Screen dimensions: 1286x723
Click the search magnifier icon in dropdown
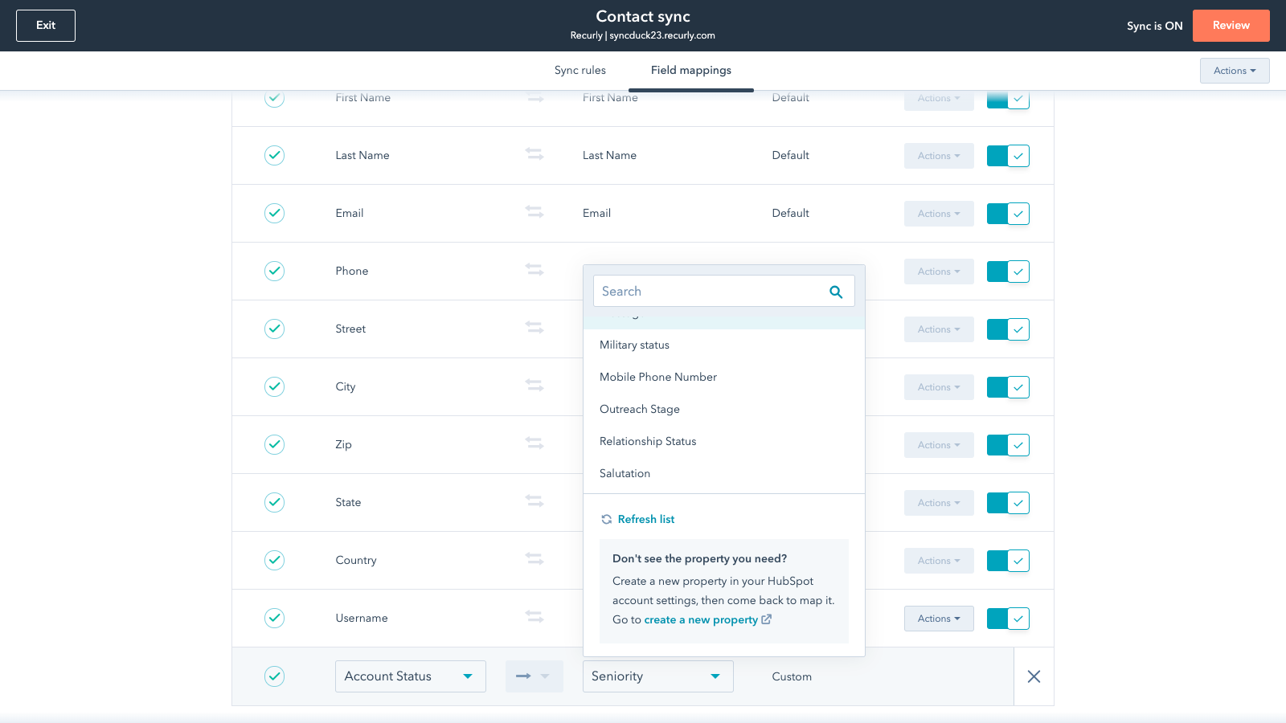pos(836,292)
